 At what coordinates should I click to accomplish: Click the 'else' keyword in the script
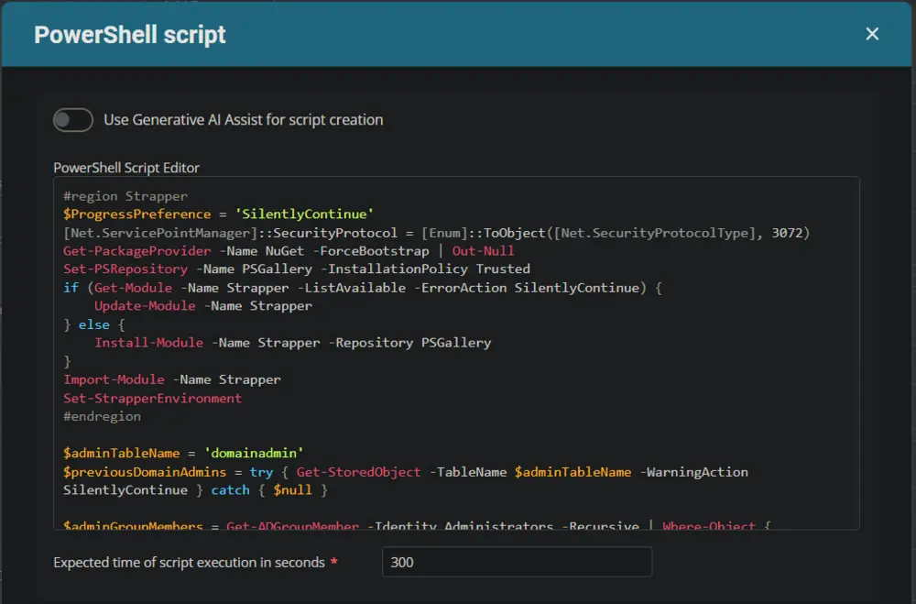pyautogui.click(x=94, y=324)
